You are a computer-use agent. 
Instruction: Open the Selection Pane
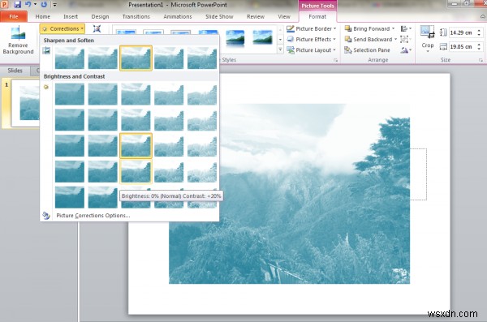tap(367, 50)
